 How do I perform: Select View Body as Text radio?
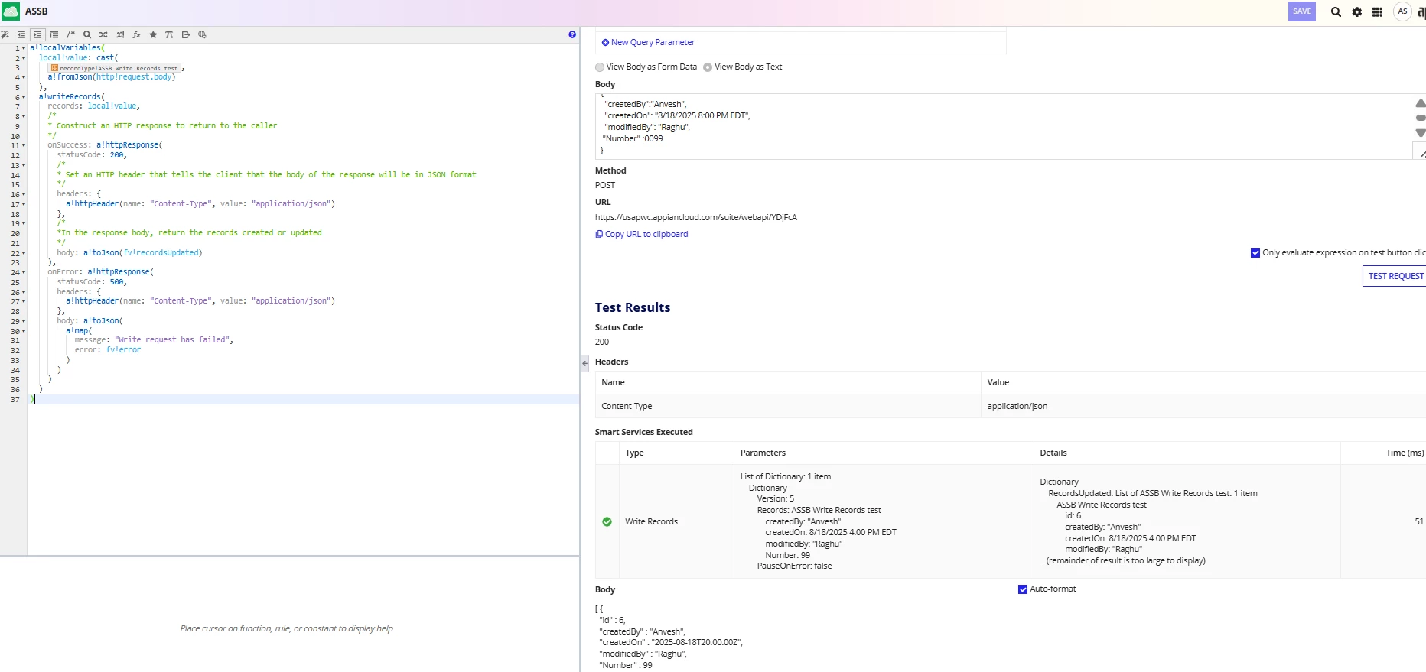click(708, 67)
